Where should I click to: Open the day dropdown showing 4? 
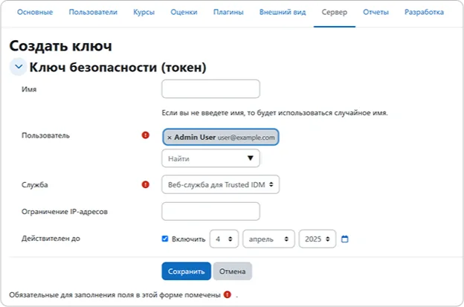[x=224, y=239]
